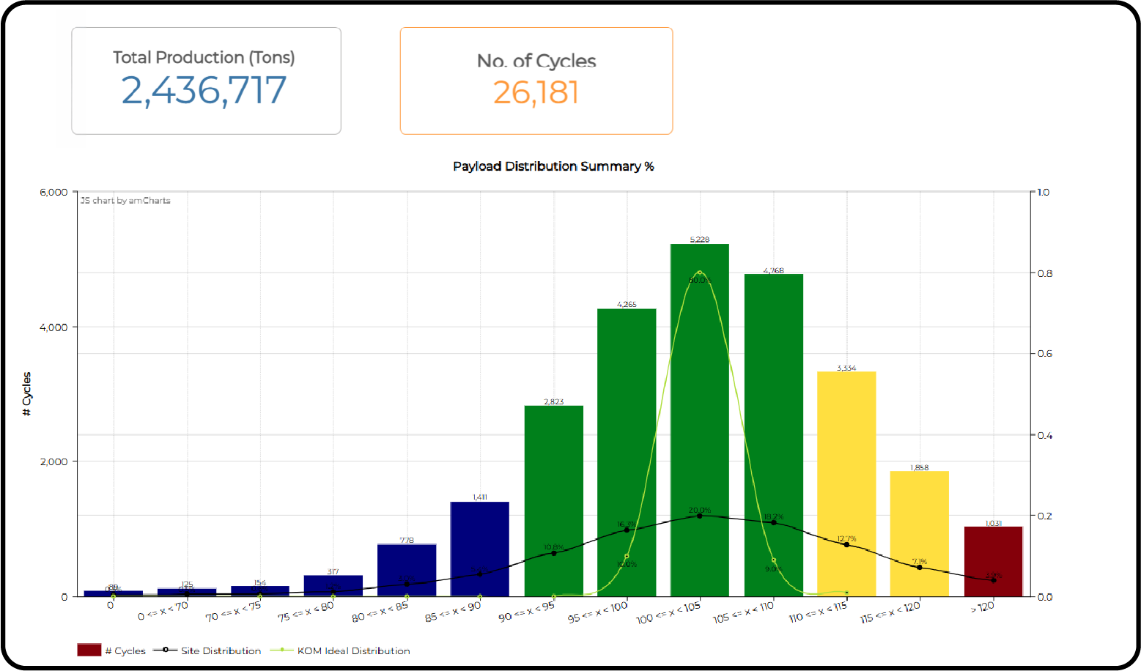Toggle KOM Ideal Distribution series in legend

340,650
